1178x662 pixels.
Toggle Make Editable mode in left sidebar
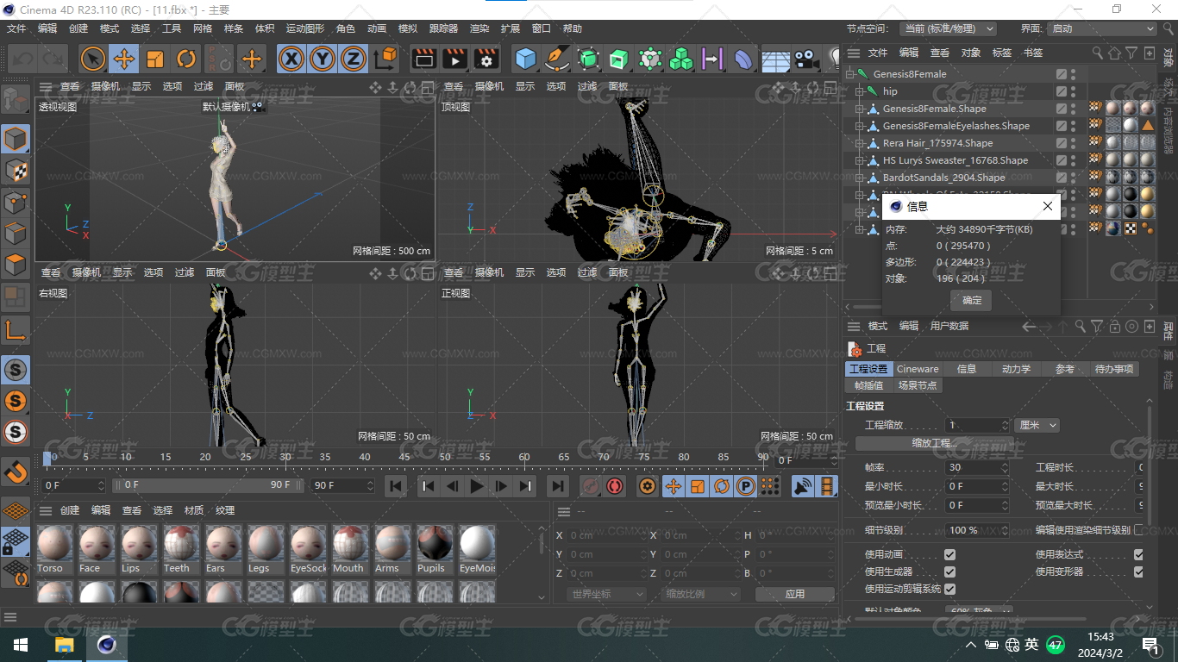[16, 100]
